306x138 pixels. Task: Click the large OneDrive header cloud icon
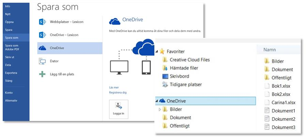[114, 21]
